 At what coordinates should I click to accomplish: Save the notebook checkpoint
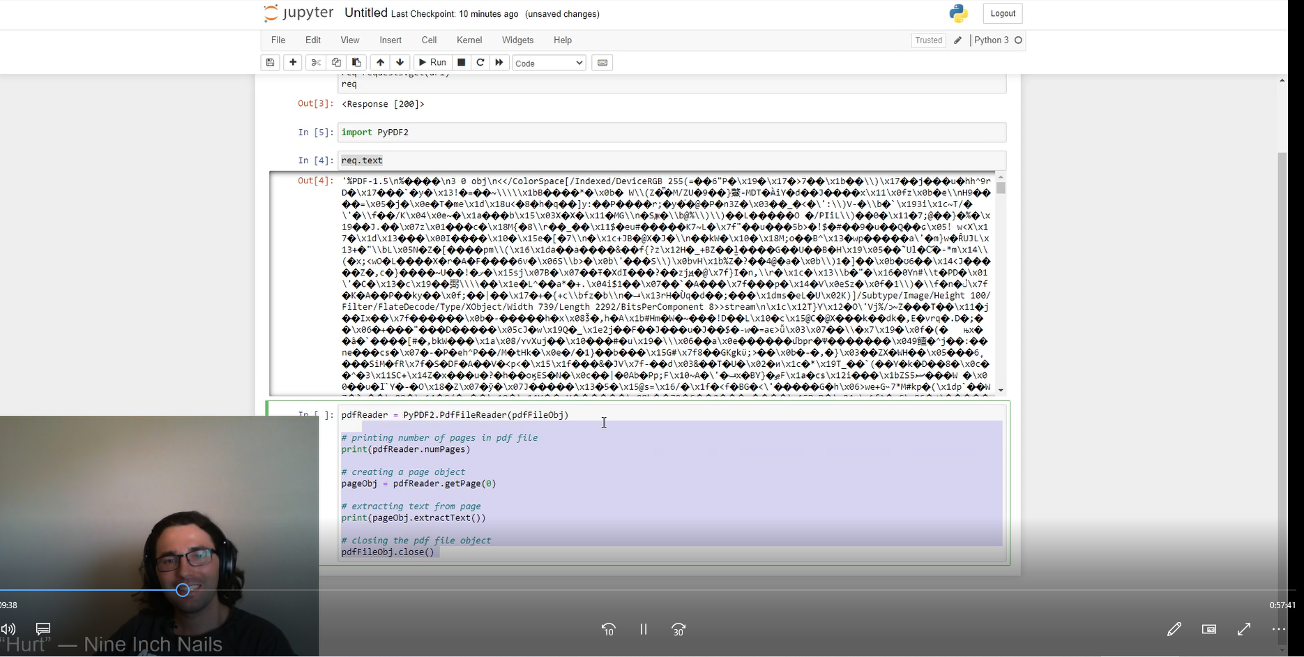tap(270, 63)
